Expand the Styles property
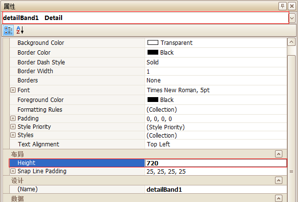Screen dimensions: 298x202 [13, 135]
